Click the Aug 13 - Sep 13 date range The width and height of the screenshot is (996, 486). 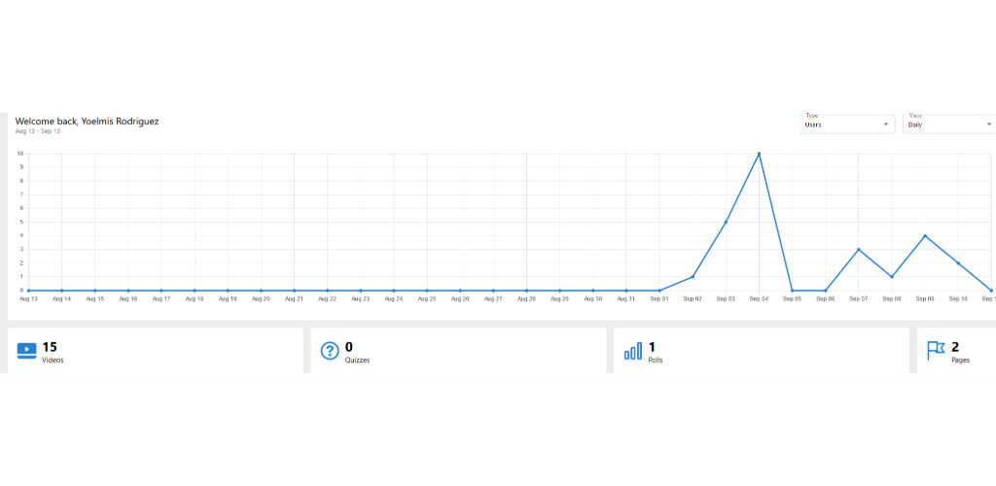click(x=38, y=131)
